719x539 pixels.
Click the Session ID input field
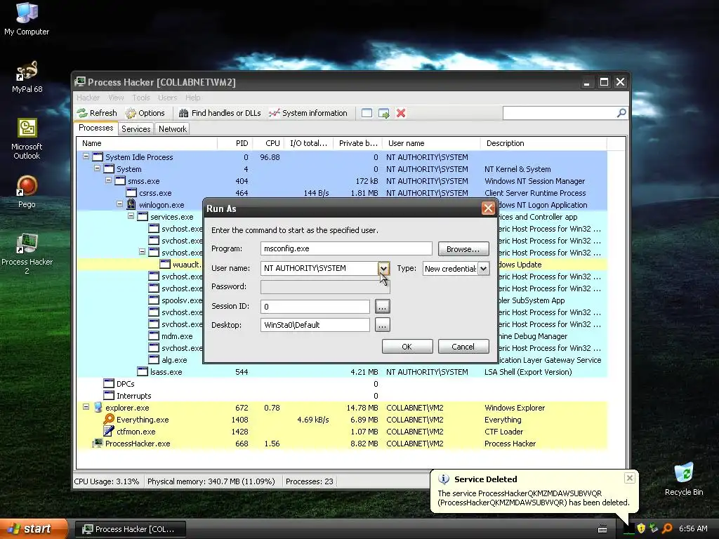[x=315, y=306]
